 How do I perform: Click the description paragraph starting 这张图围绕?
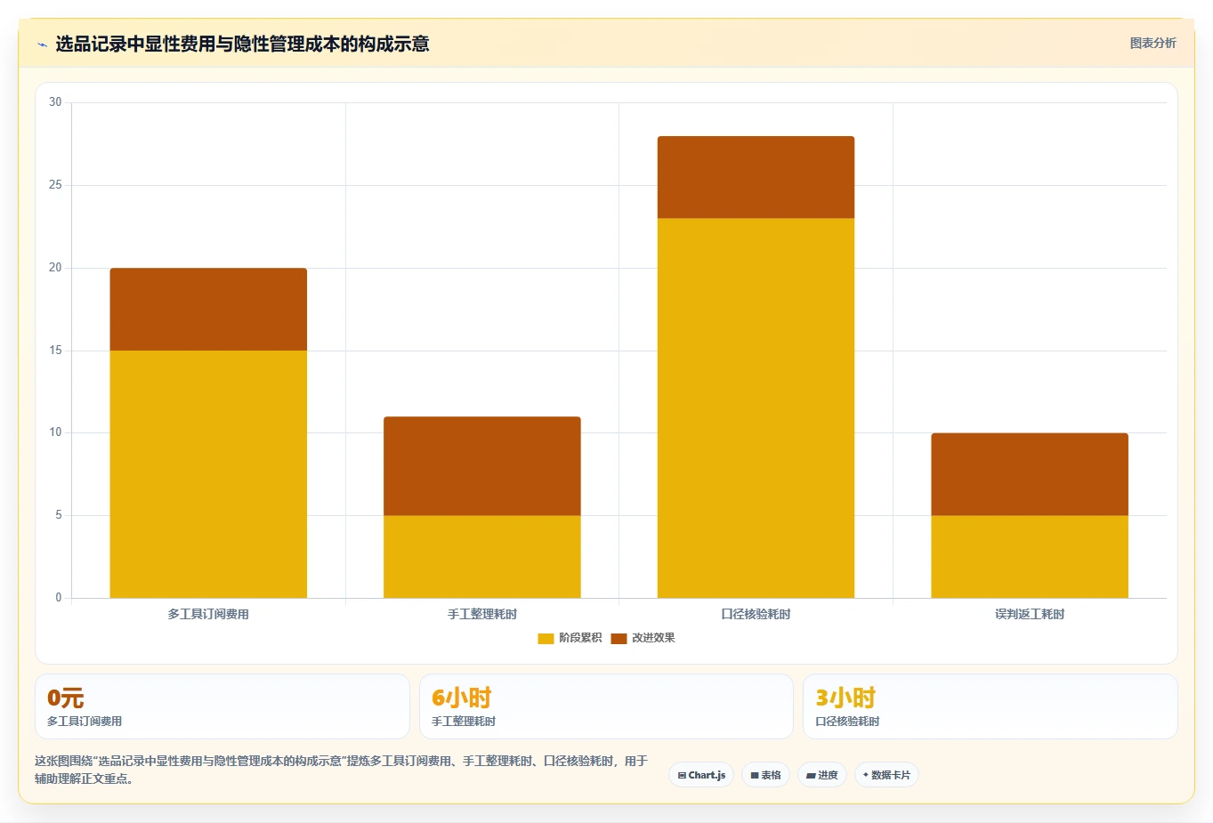(x=341, y=770)
